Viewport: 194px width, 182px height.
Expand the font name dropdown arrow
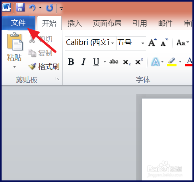pyautogui.click(x=113, y=43)
